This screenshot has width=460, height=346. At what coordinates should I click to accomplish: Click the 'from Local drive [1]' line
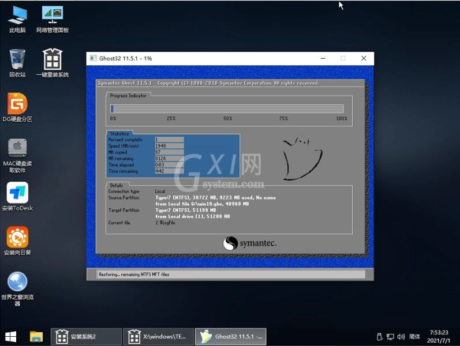[x=193, y=216]
